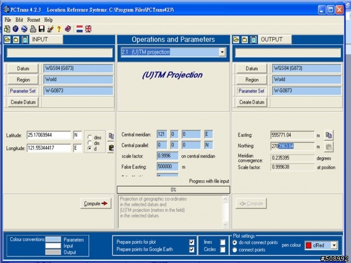351x263 pixels.
Task: Open help with the question mark icon
Action: point(59,29)
